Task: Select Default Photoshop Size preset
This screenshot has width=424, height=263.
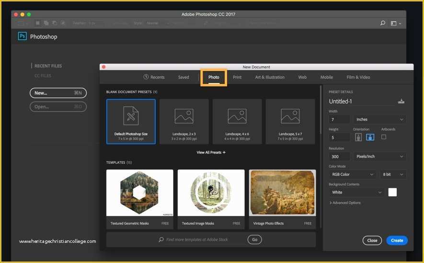Action: click(x=131, y=121)
